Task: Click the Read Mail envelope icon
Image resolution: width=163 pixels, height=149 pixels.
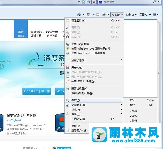Action: (x=98, y=14)
